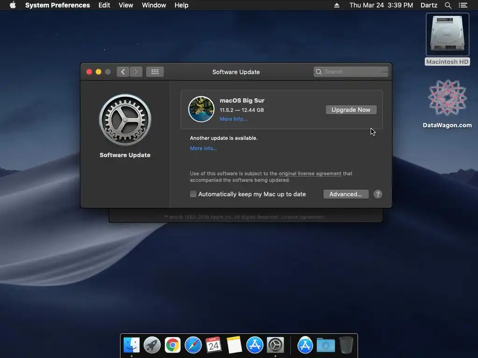Focus the Search field in Software Update
Screen dimensions: 478x358
tap(351, 71)
